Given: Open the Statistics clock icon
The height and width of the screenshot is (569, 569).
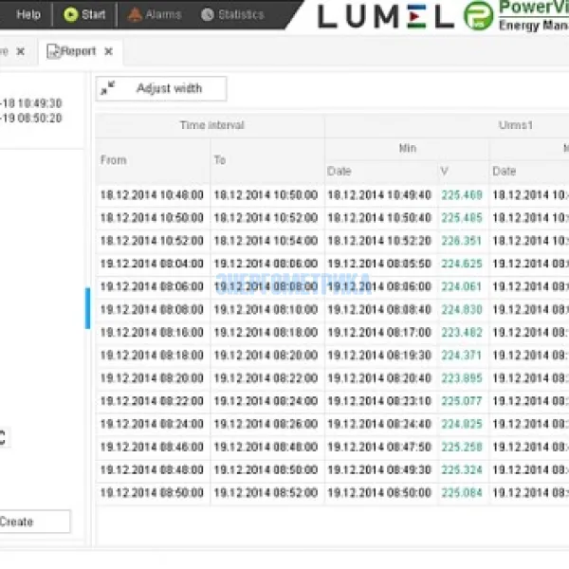Looking at the screenshot, I should [208, 14].
